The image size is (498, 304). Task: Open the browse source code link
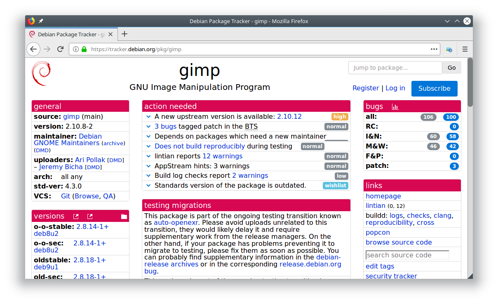click(x=399, y=243)
